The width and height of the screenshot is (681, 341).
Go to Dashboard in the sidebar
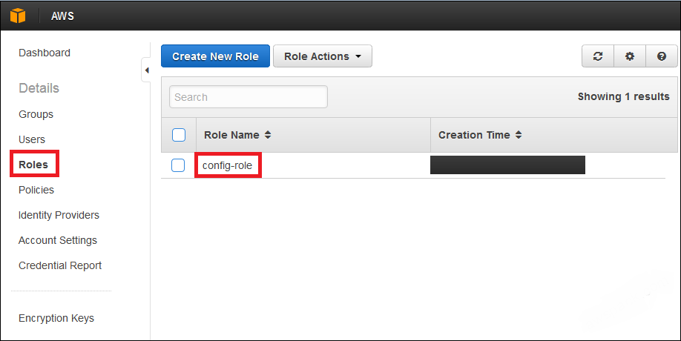click(45, 53)
